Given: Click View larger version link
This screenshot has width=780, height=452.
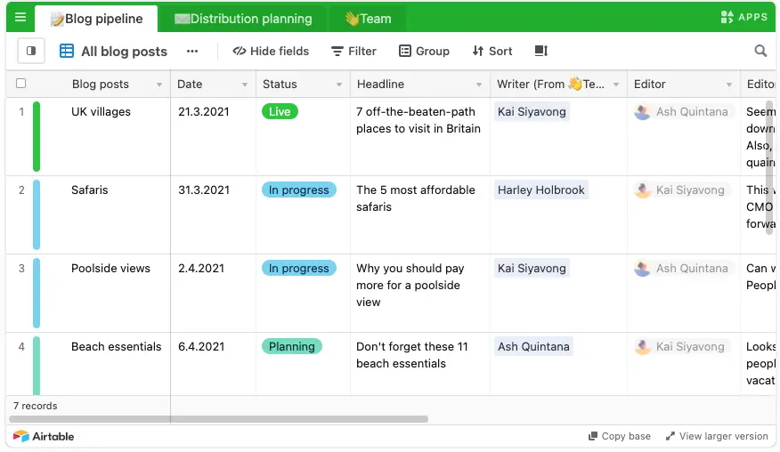Looking at the screenshot, I should coord(717,436).
